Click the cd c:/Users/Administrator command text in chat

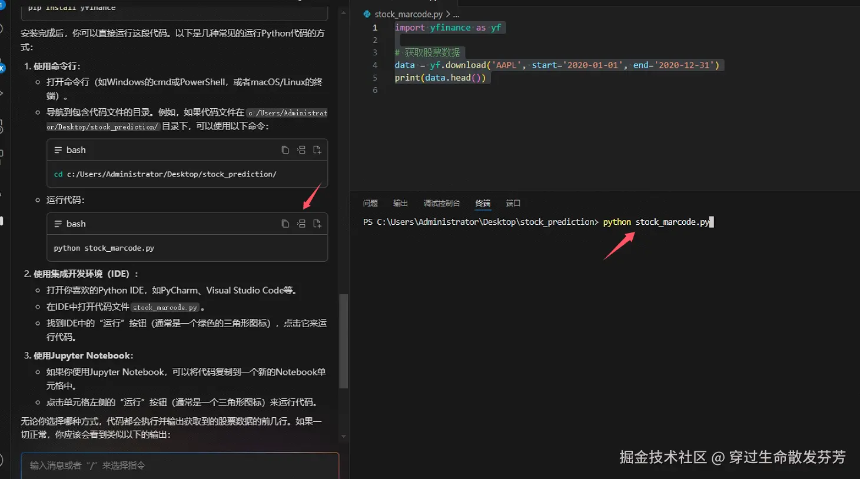click(x=165, y=174)
